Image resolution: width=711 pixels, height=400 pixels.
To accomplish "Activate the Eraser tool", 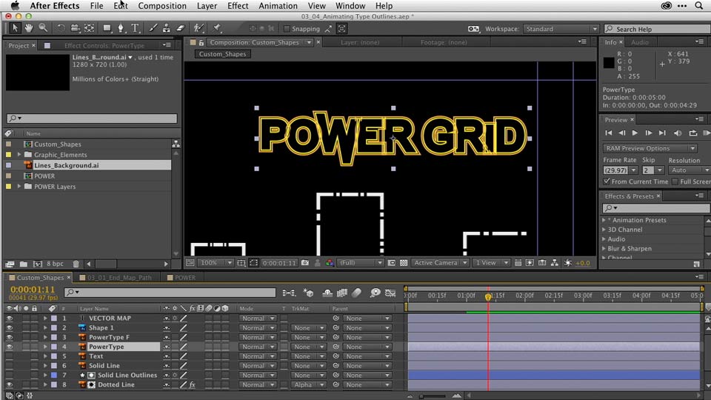I will [x=181, y=28].
